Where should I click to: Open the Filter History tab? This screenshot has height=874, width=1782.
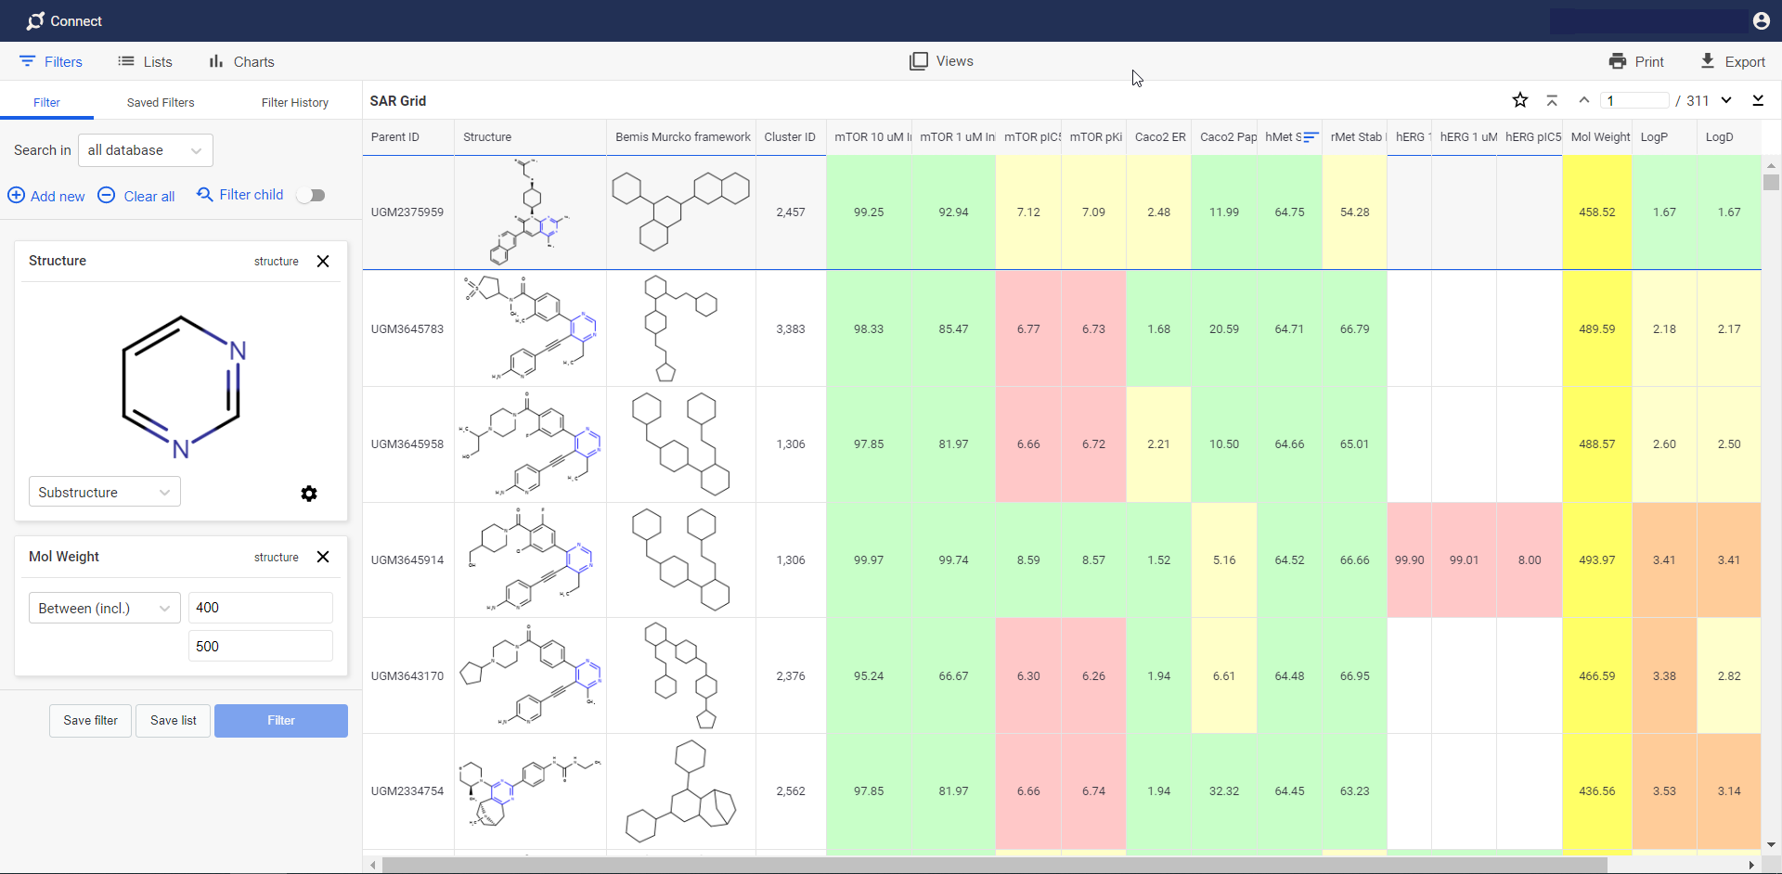click(x=294, y=102)
